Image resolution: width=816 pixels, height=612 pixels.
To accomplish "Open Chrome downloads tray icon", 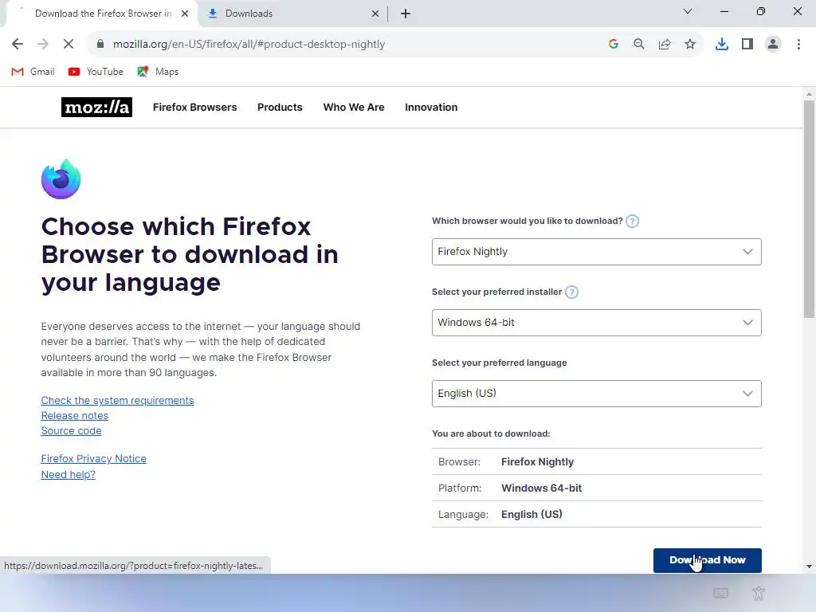I will tap(722, 45).
